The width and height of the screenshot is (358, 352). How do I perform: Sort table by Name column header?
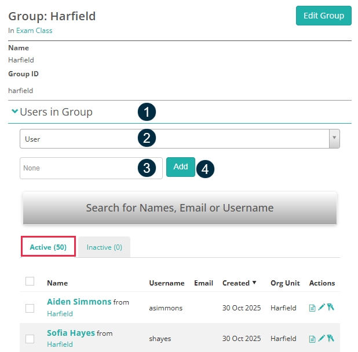tap(57, 283)
